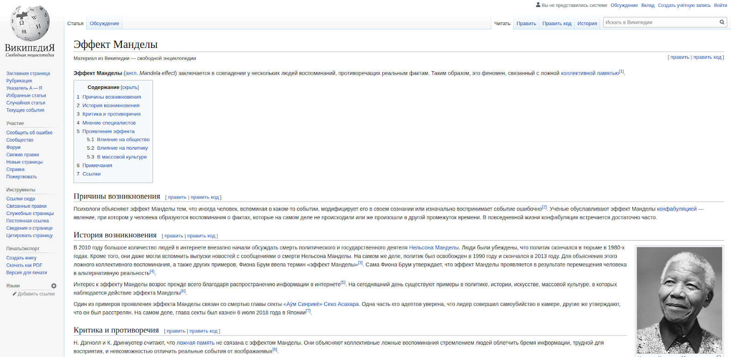The height and width of the screenshot is (357, 731).
Task: Jump to contents item Влияние на общество
Action: (123, 140)
